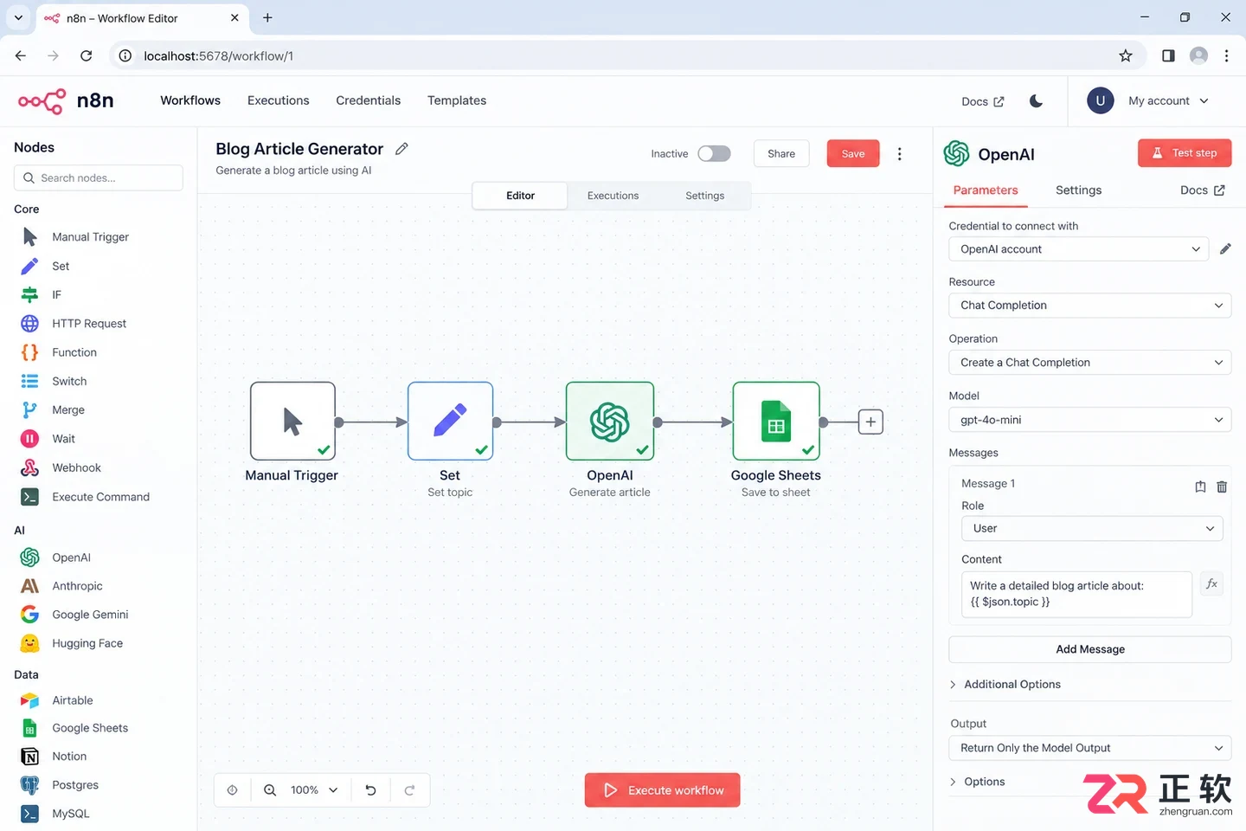Image resolution: width=1246 pixels, height=831 pixels.
Task: Save the workflow
Action: coord(852,153)
